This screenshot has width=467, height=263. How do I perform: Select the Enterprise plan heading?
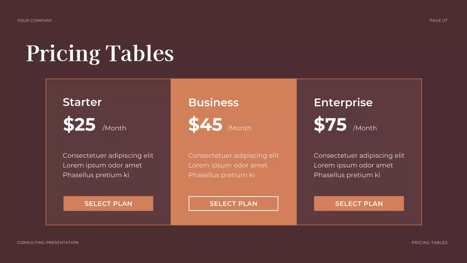(x=343, y=102)
